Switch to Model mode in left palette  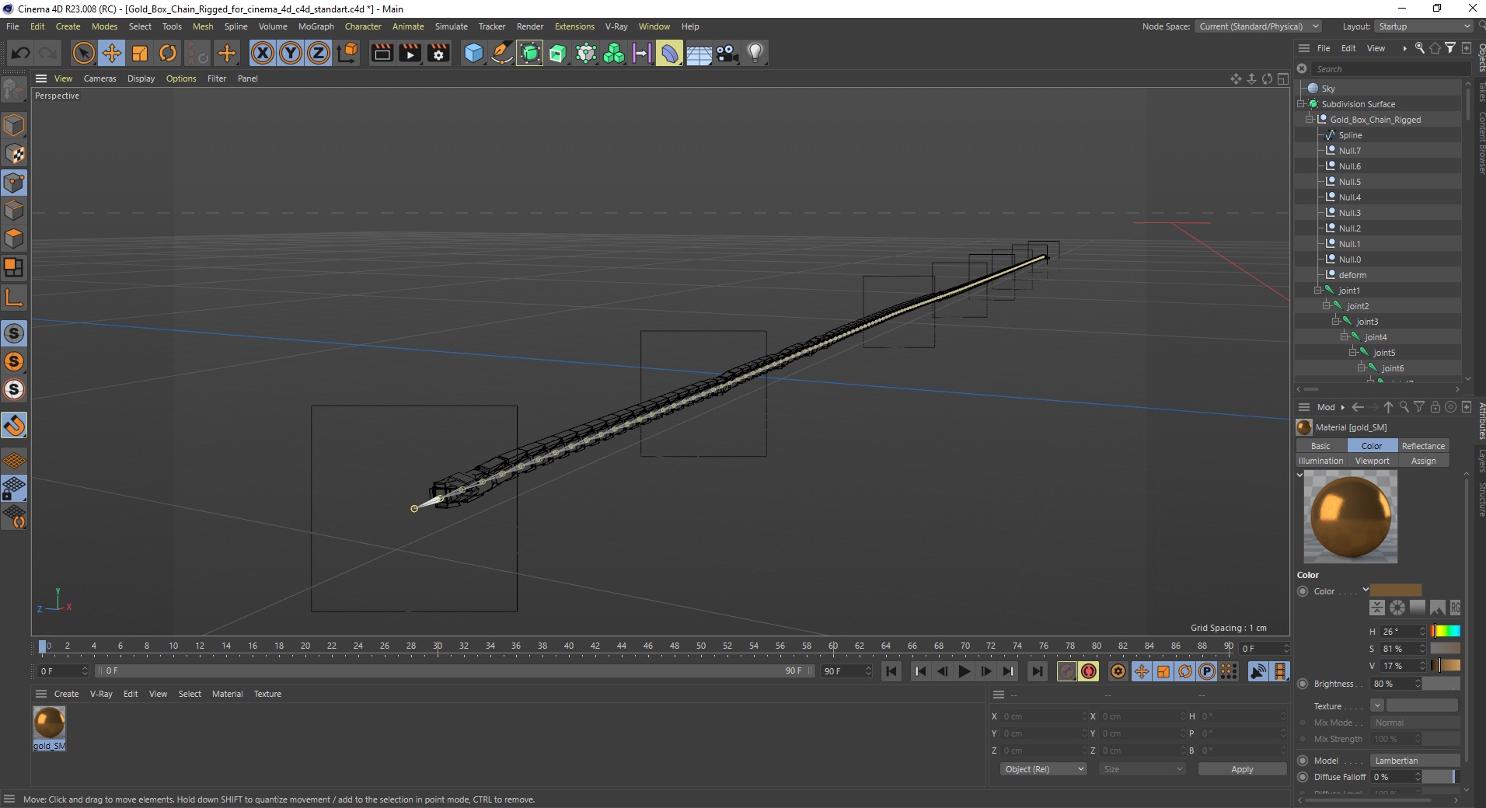[14, 125]
